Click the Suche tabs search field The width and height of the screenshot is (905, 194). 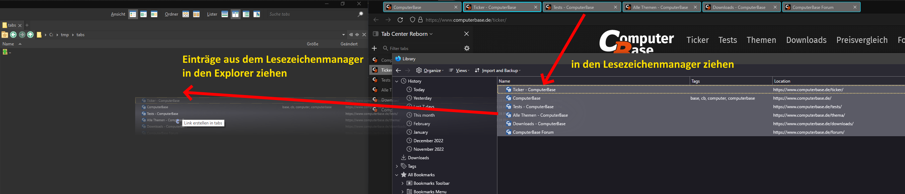[x=311, y=14]
